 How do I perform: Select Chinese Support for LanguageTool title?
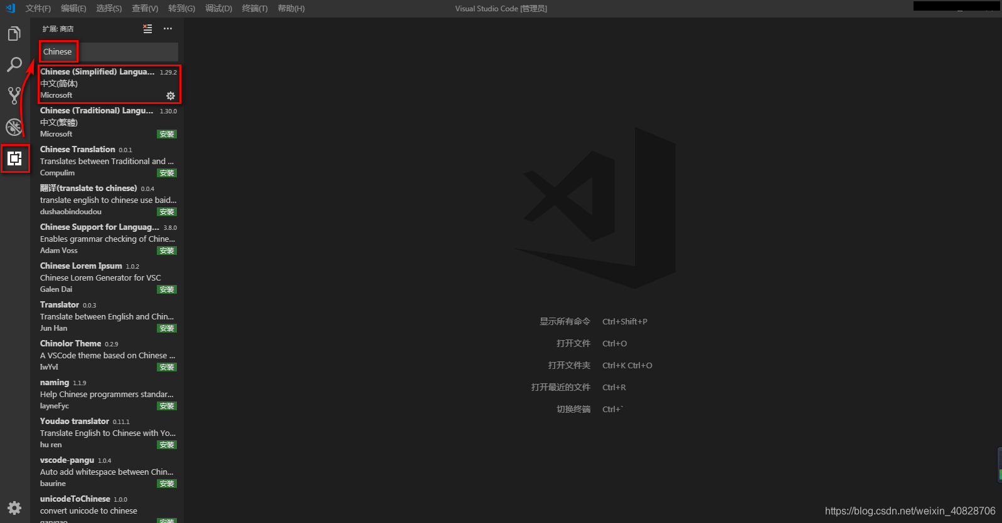(x=100, y=227)
